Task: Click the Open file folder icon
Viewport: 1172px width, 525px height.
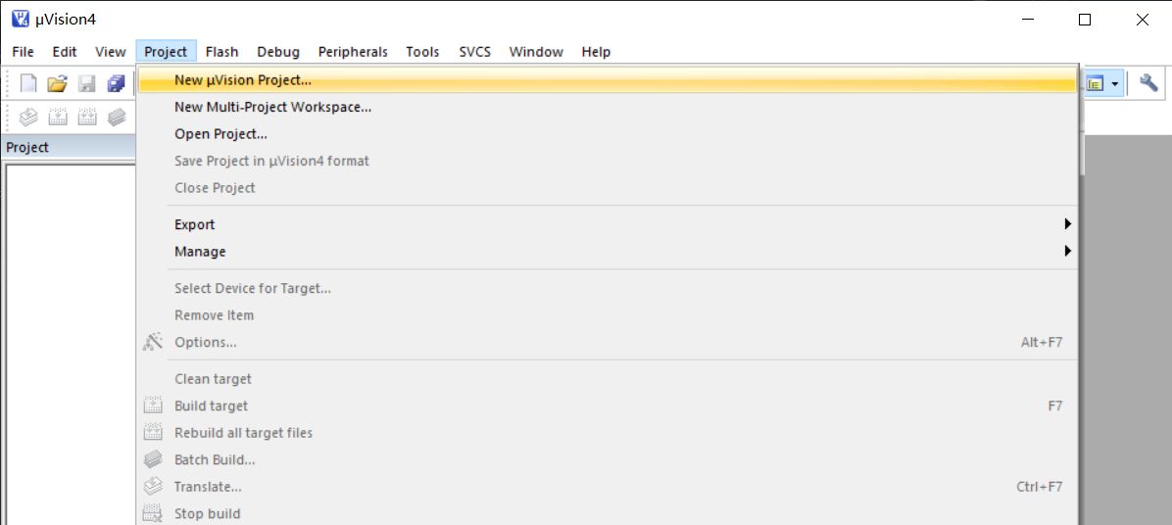Action: (58, 83)
